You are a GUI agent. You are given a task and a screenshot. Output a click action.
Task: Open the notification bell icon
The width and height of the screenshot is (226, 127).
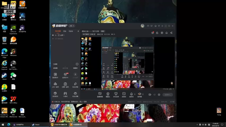(x=166, y=33)
